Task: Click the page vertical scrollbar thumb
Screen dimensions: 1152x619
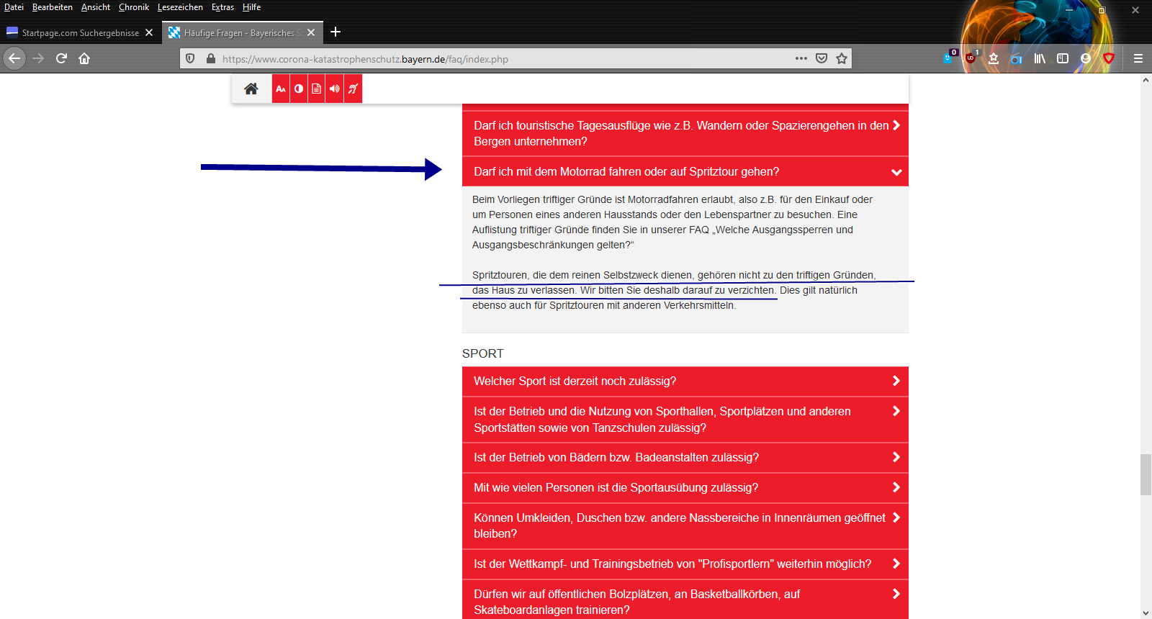Action: tap(1146, 474)
